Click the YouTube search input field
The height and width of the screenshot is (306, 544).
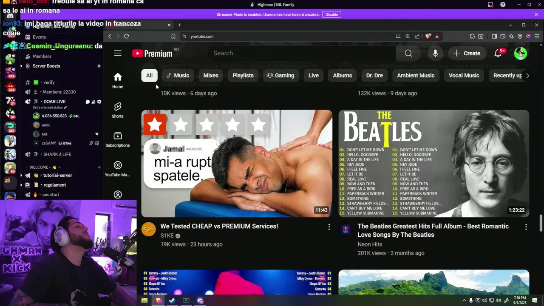(302, 53)
